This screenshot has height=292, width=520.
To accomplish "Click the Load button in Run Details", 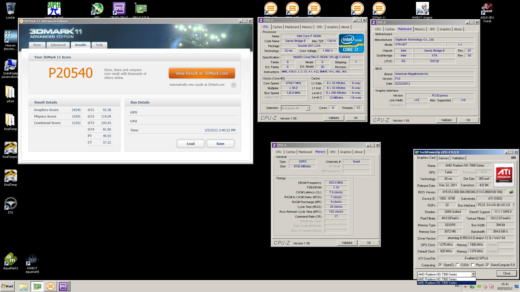I will point(191,144).
